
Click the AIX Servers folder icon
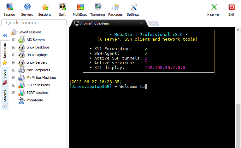coord(22,40)
